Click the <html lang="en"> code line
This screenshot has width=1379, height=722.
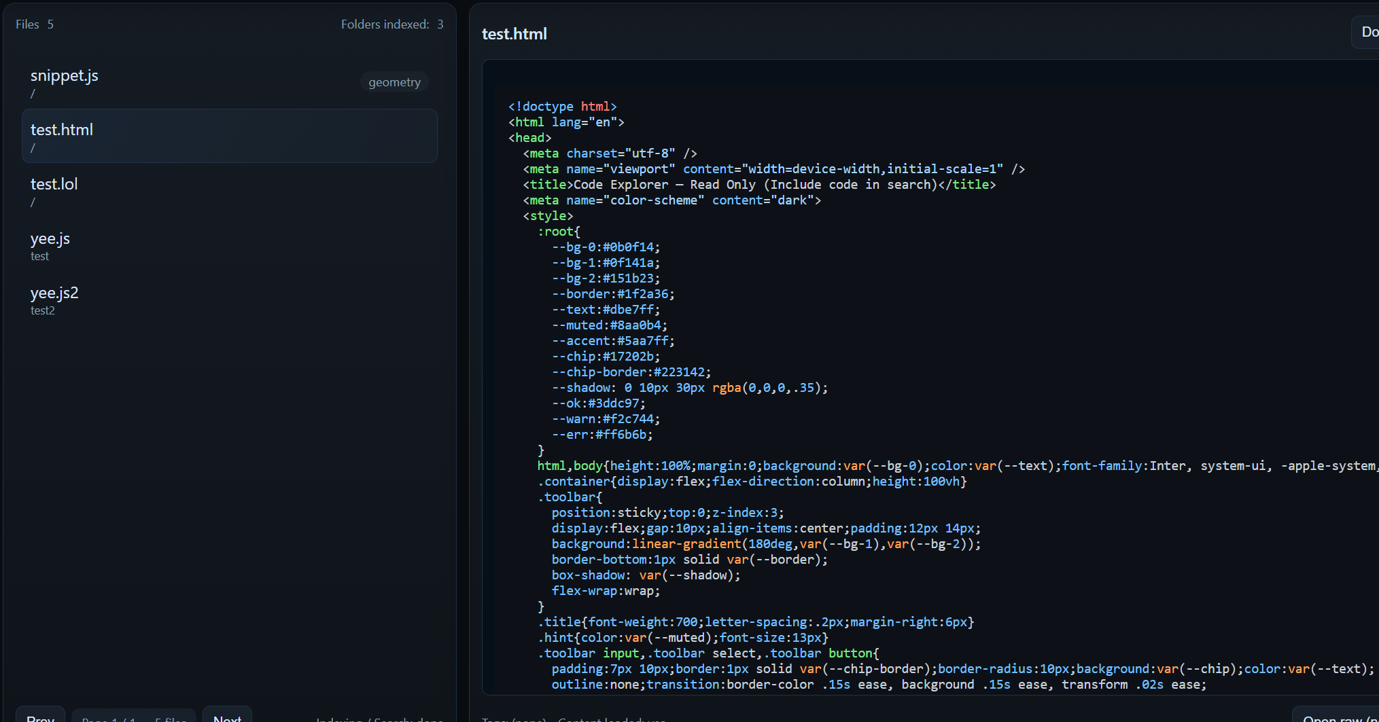pyautogui.click(x=566, y=122)
